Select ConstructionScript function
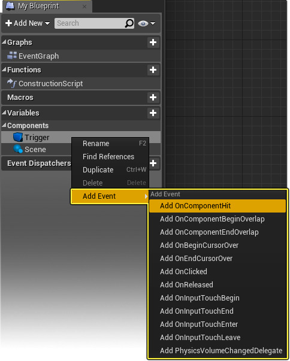The width and height of the screenshot is (290, 361). [81, 84]
